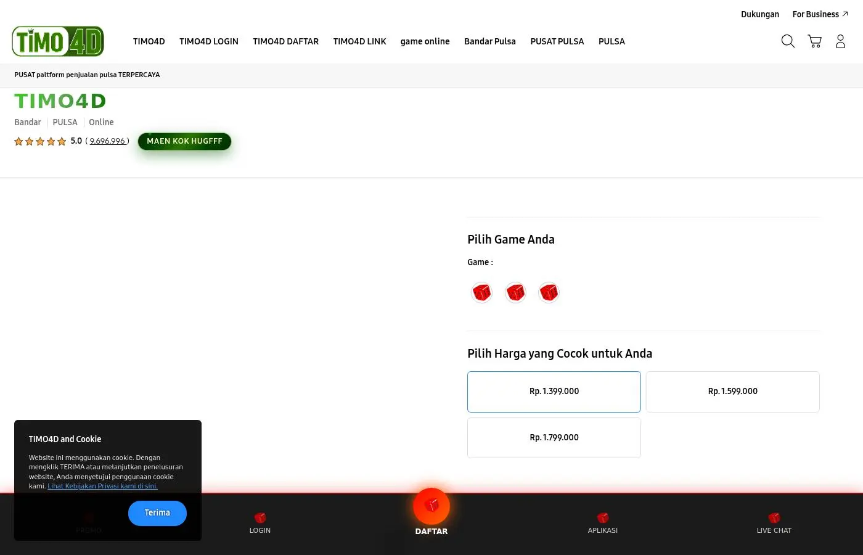
Task: Open the user account icon
Action: pos(840,41)
